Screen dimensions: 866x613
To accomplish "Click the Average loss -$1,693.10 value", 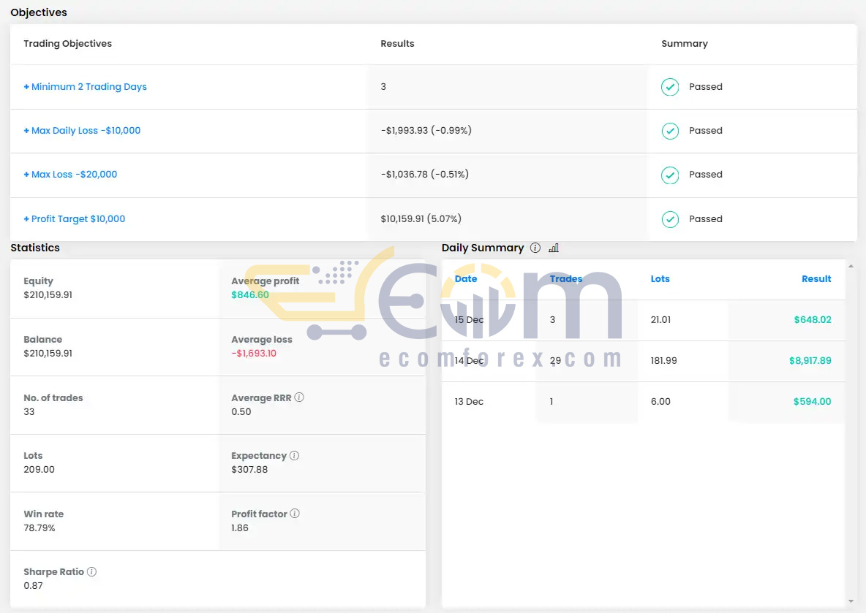I will coord(254,353).
